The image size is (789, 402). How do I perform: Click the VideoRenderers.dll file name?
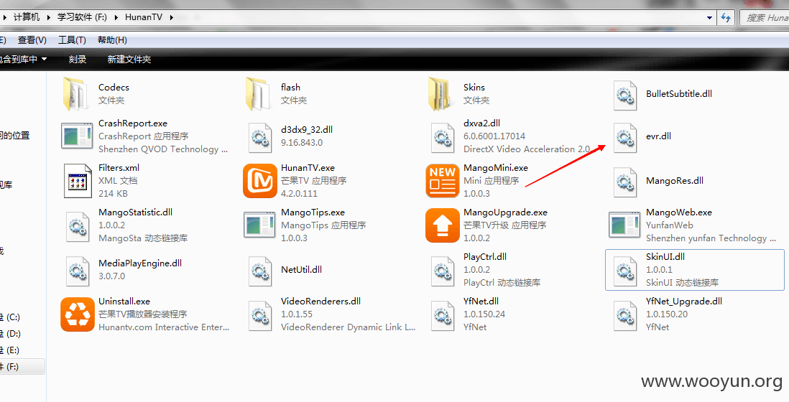pos(320,301)
